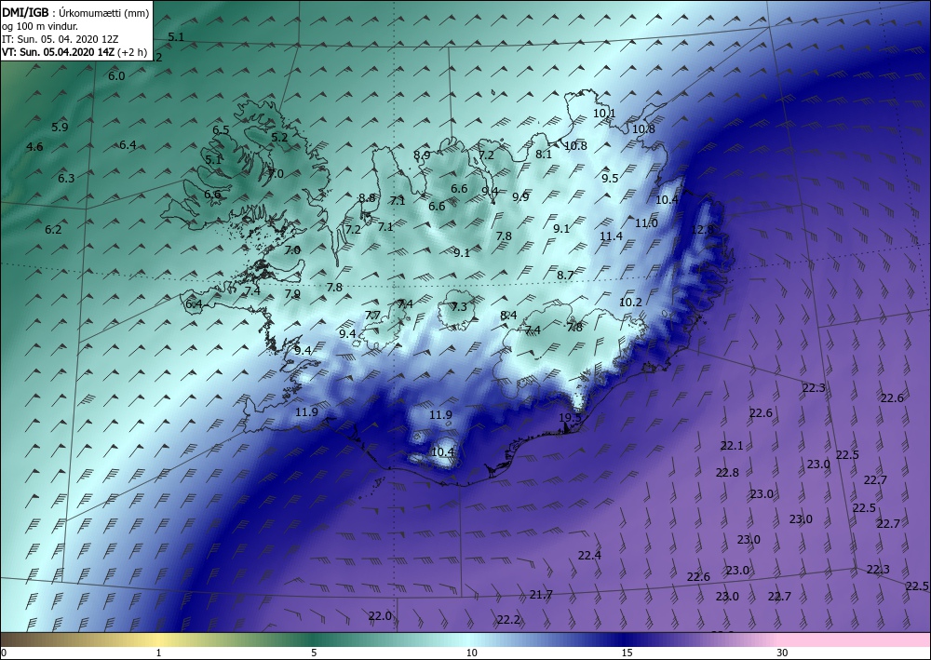Image resolution: width=931 pixels, height=660 pixels.
Task: Click the 8.1 value on the map
Action: tap(544, 154)
